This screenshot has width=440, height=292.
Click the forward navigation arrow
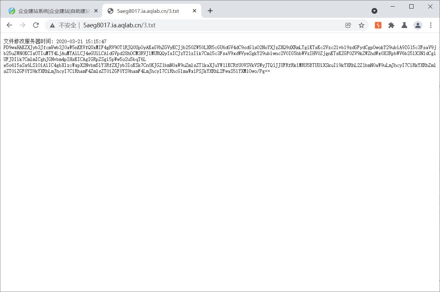point(22,25)
